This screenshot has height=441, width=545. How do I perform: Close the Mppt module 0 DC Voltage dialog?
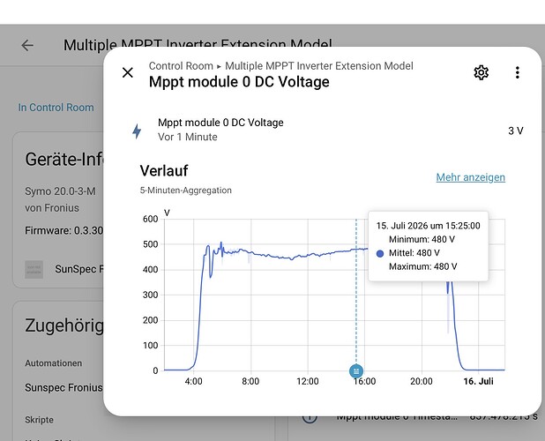pos(128,72)
